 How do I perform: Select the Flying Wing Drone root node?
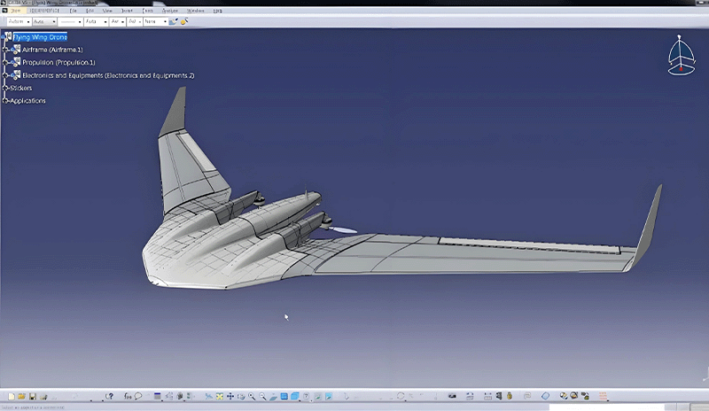pyautogui.click(x=40, y=37)
